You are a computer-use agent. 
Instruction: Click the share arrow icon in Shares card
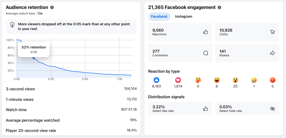click(272, 53)
